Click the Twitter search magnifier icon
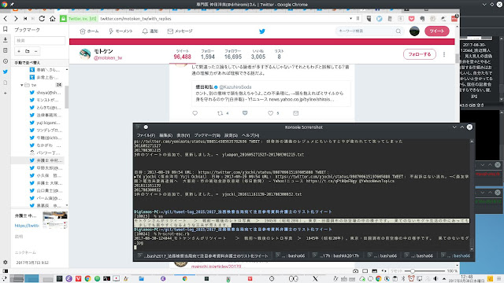Image resolution: width=504 pixels, height=283 pixels. 398,31
